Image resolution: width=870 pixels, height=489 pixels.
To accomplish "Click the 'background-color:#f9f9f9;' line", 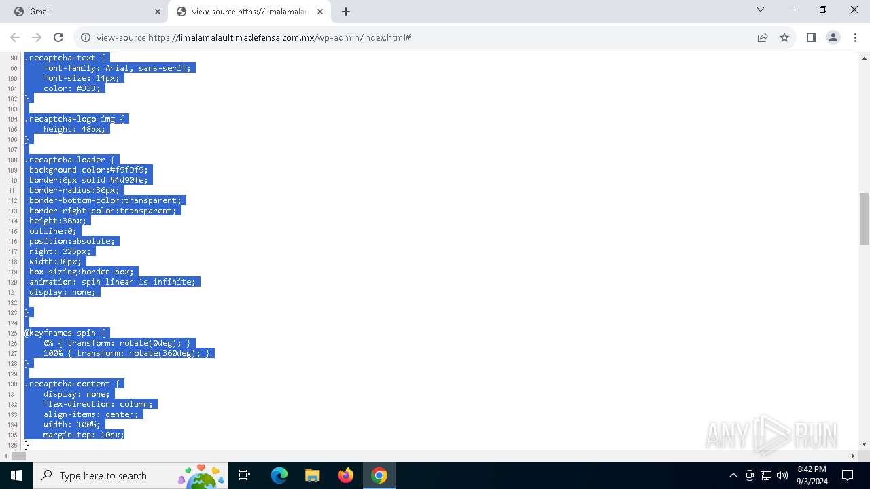I will (x=88, y=170).
